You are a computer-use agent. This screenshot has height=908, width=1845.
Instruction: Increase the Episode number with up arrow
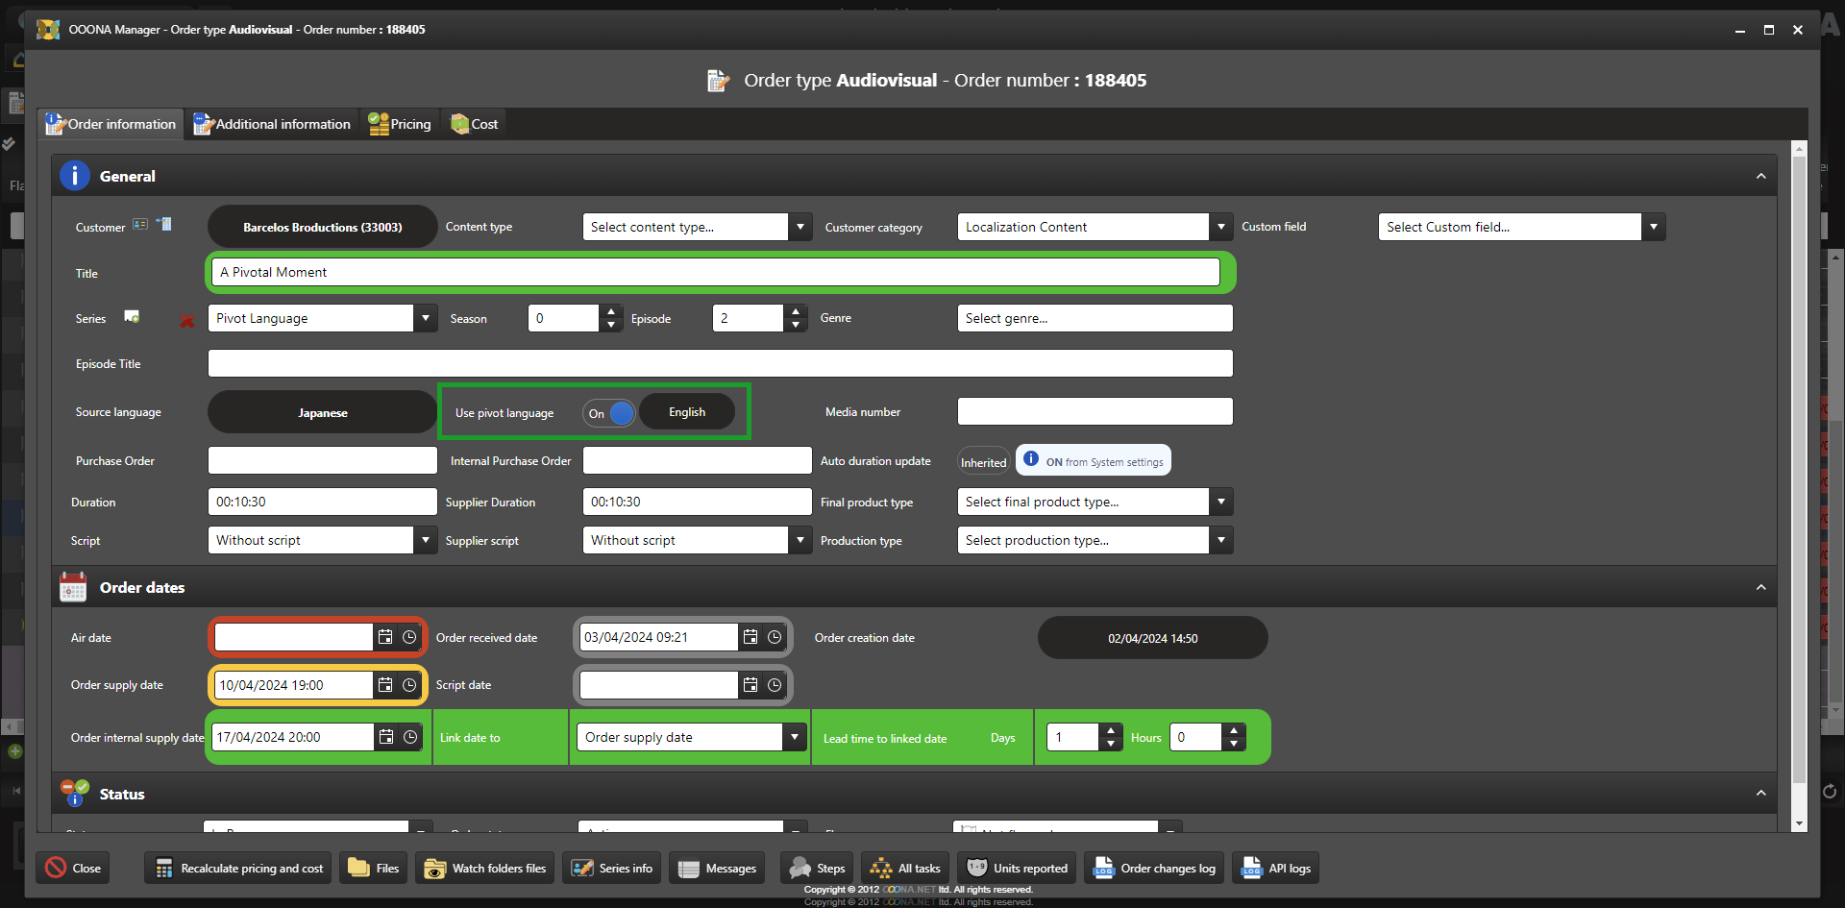[796, 311]
